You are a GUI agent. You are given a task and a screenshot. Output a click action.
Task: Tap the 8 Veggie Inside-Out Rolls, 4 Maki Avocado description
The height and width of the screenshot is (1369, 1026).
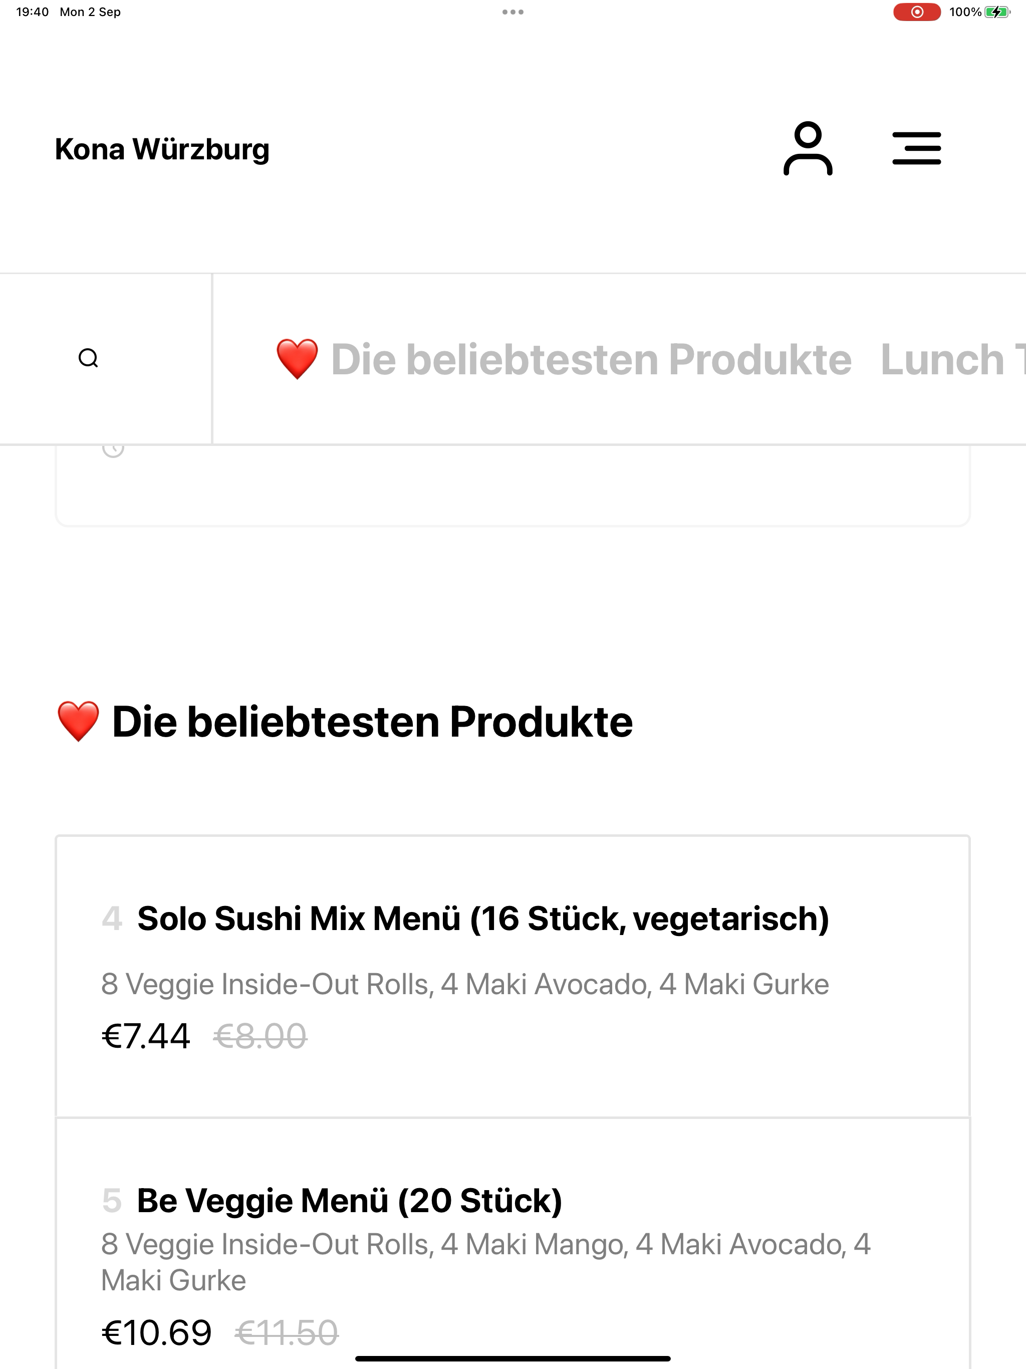[465, 984]
